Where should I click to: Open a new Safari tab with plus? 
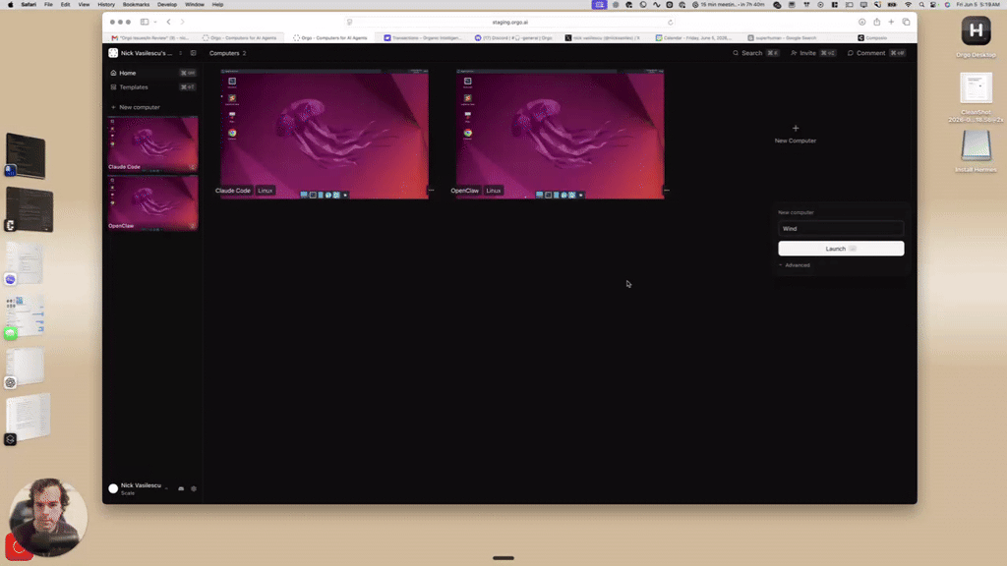[x=891, y=22]
